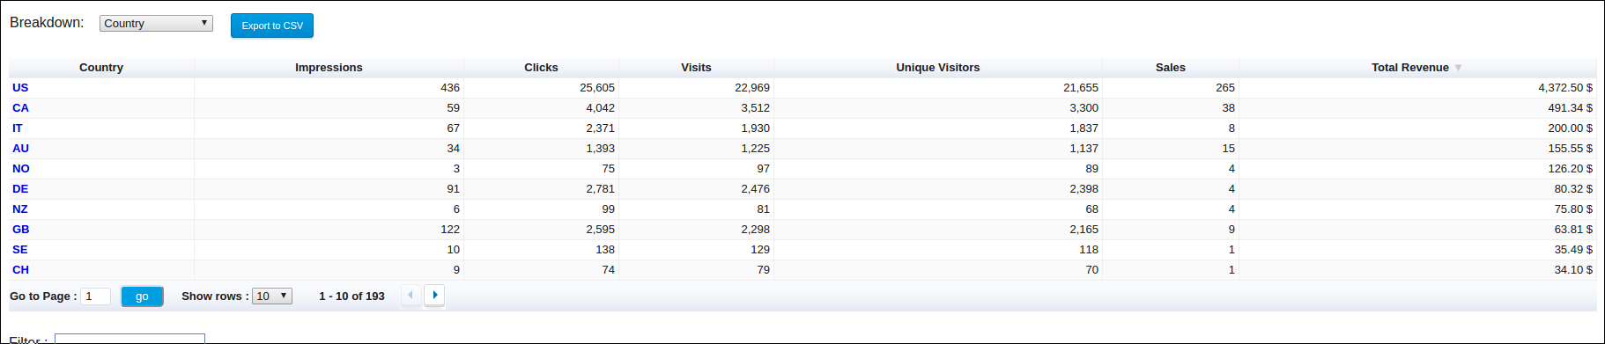Open the DE country link
The image size is (1605, 344).
pos(20,189)
